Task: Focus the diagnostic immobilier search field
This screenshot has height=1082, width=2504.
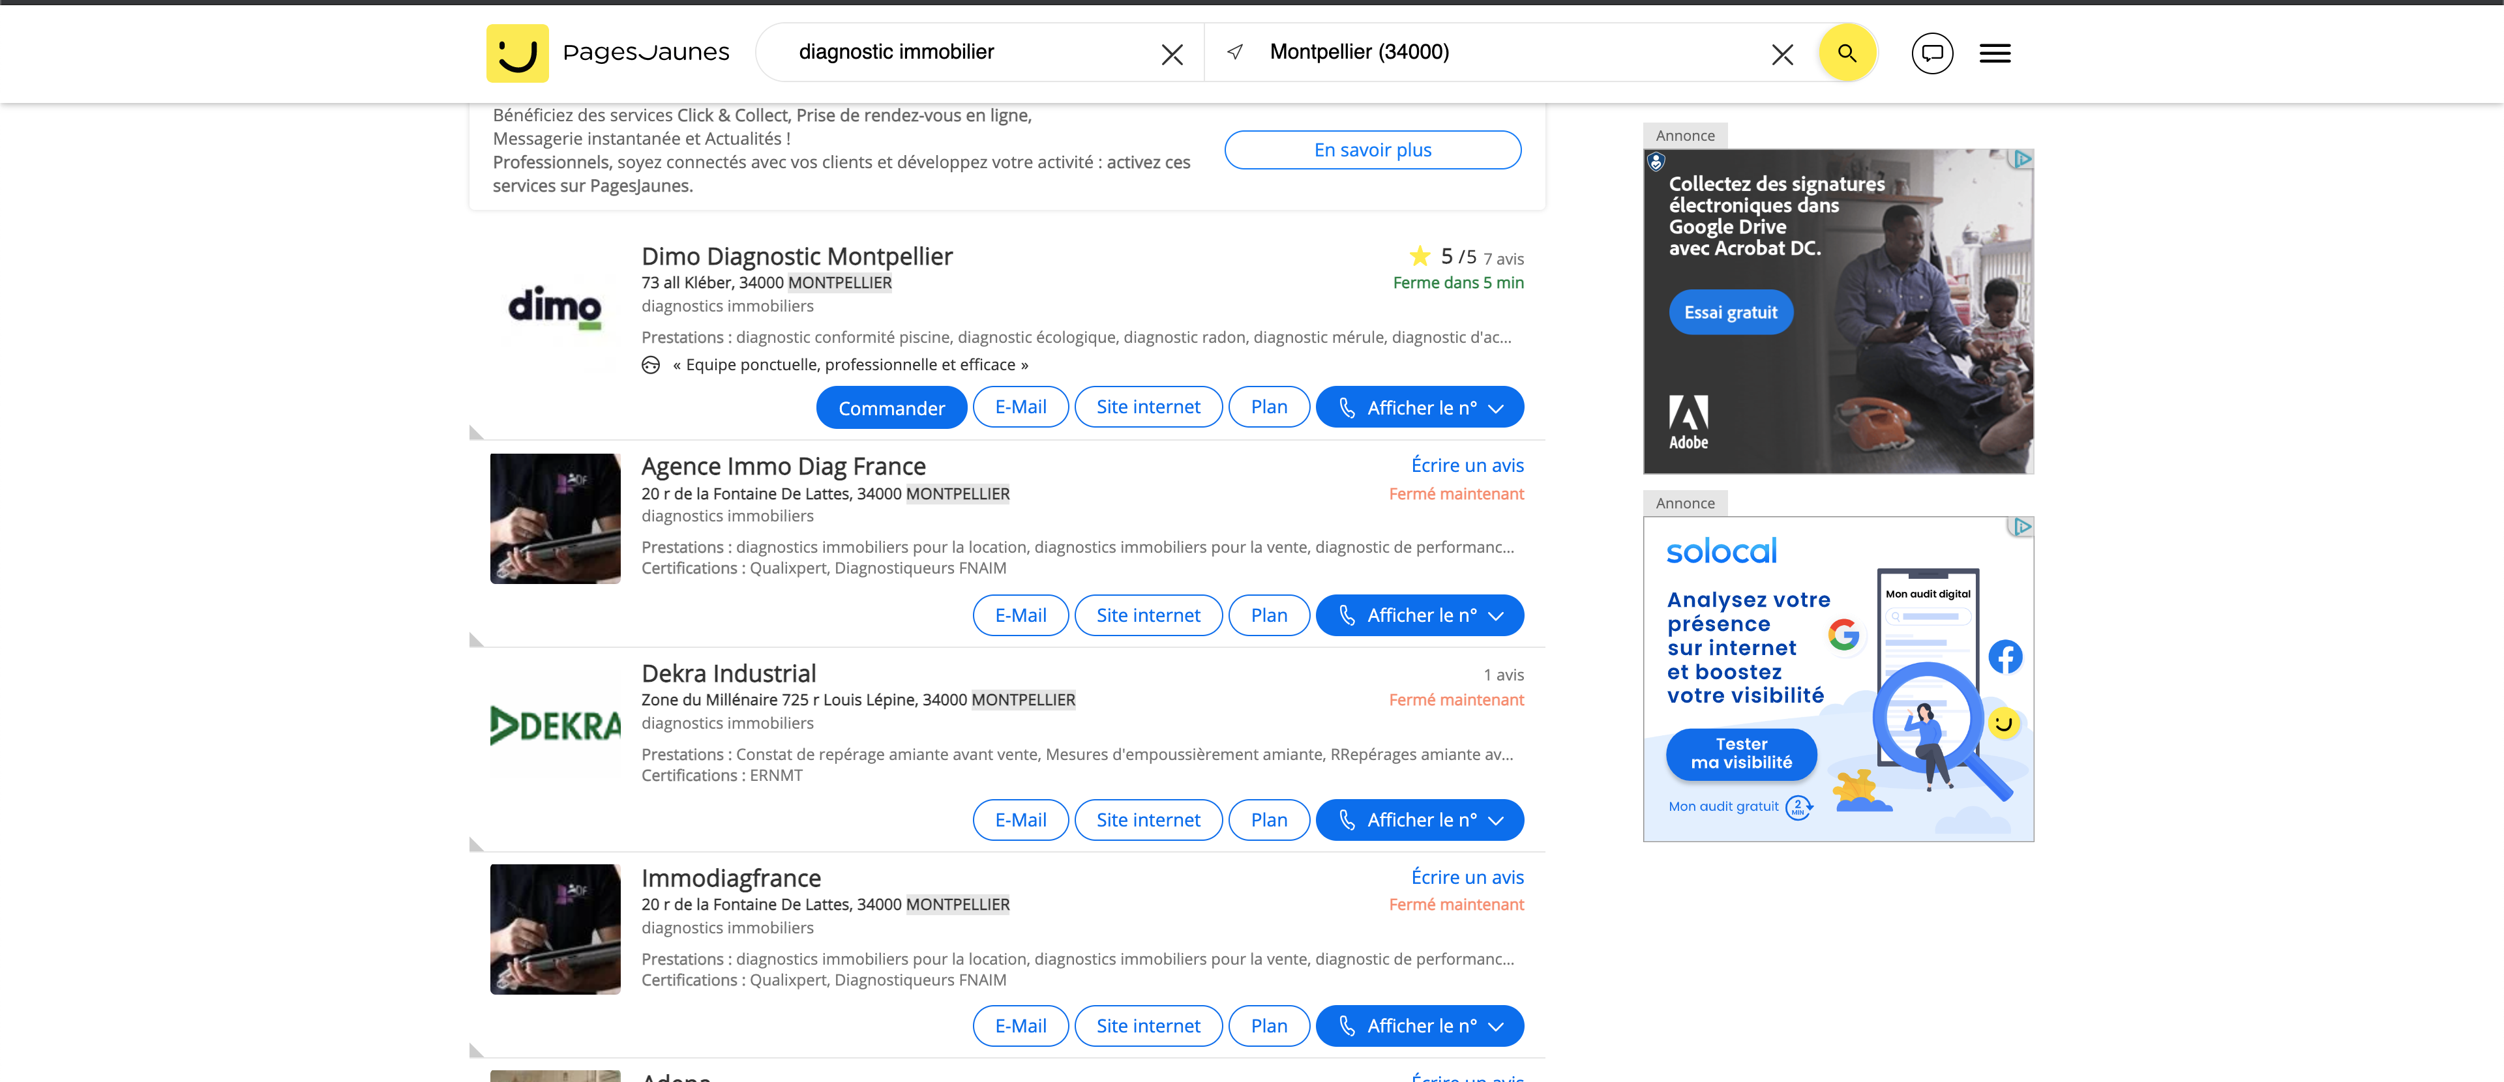Action: pos(972,52)
